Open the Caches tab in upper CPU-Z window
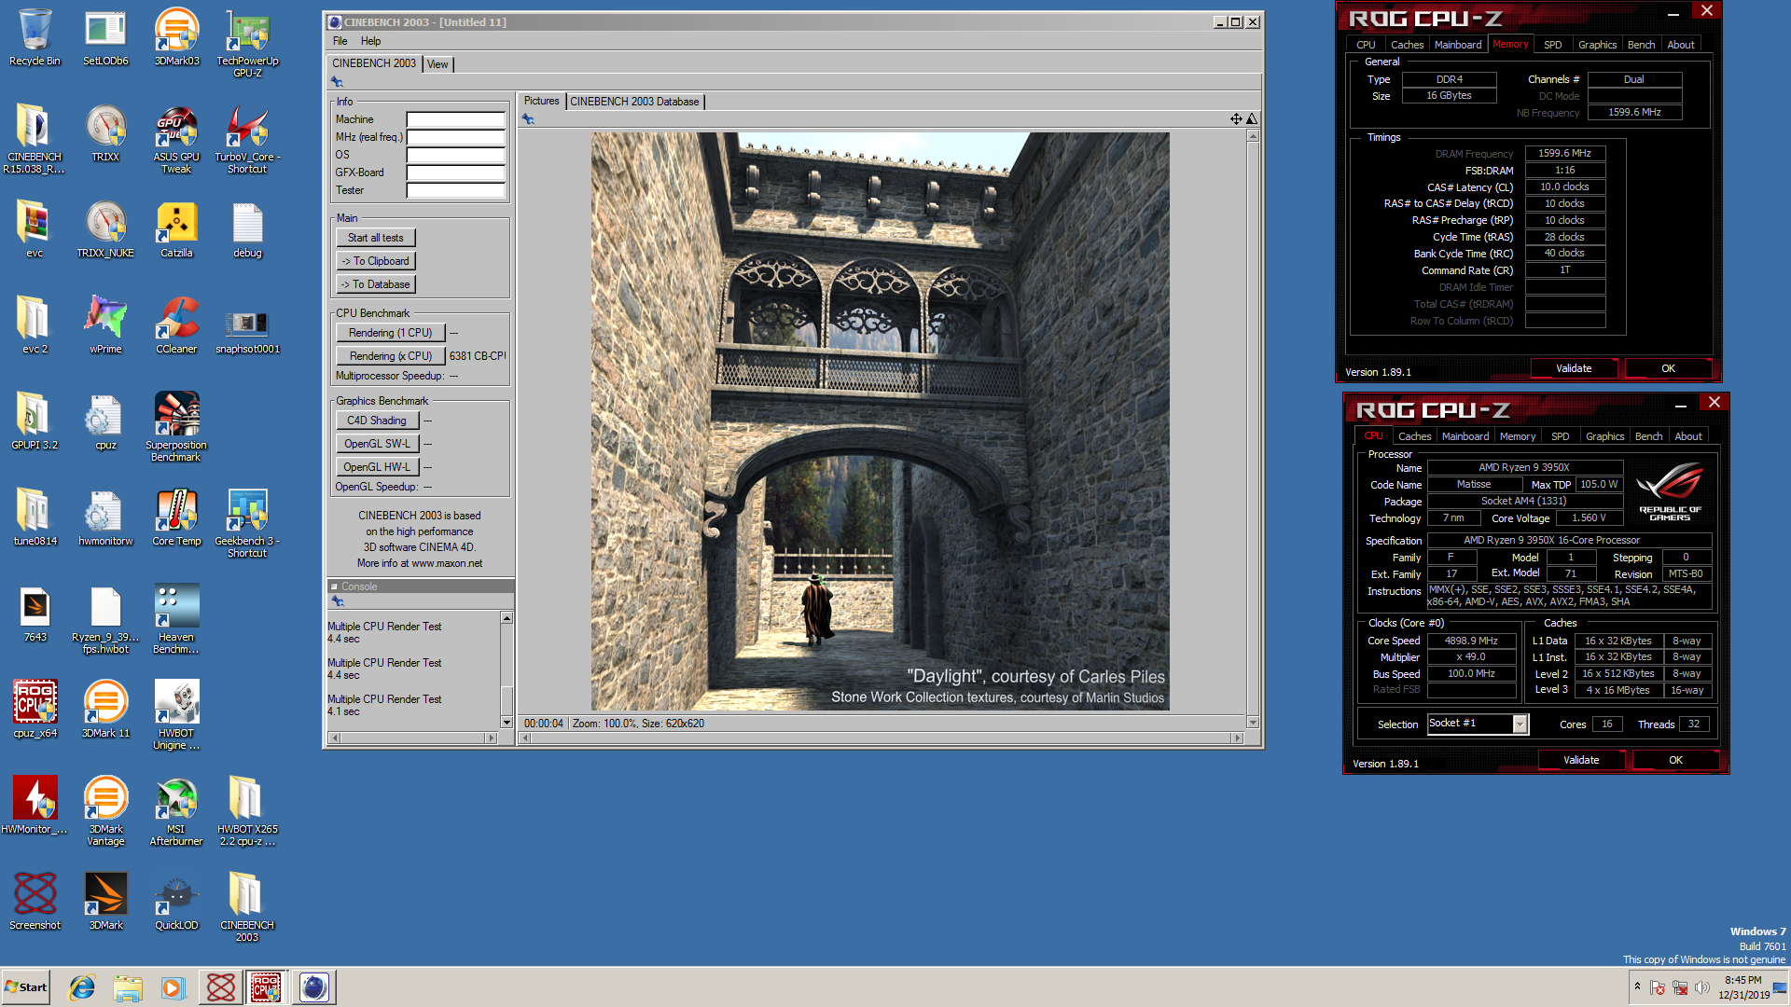 click(1407, 45)
